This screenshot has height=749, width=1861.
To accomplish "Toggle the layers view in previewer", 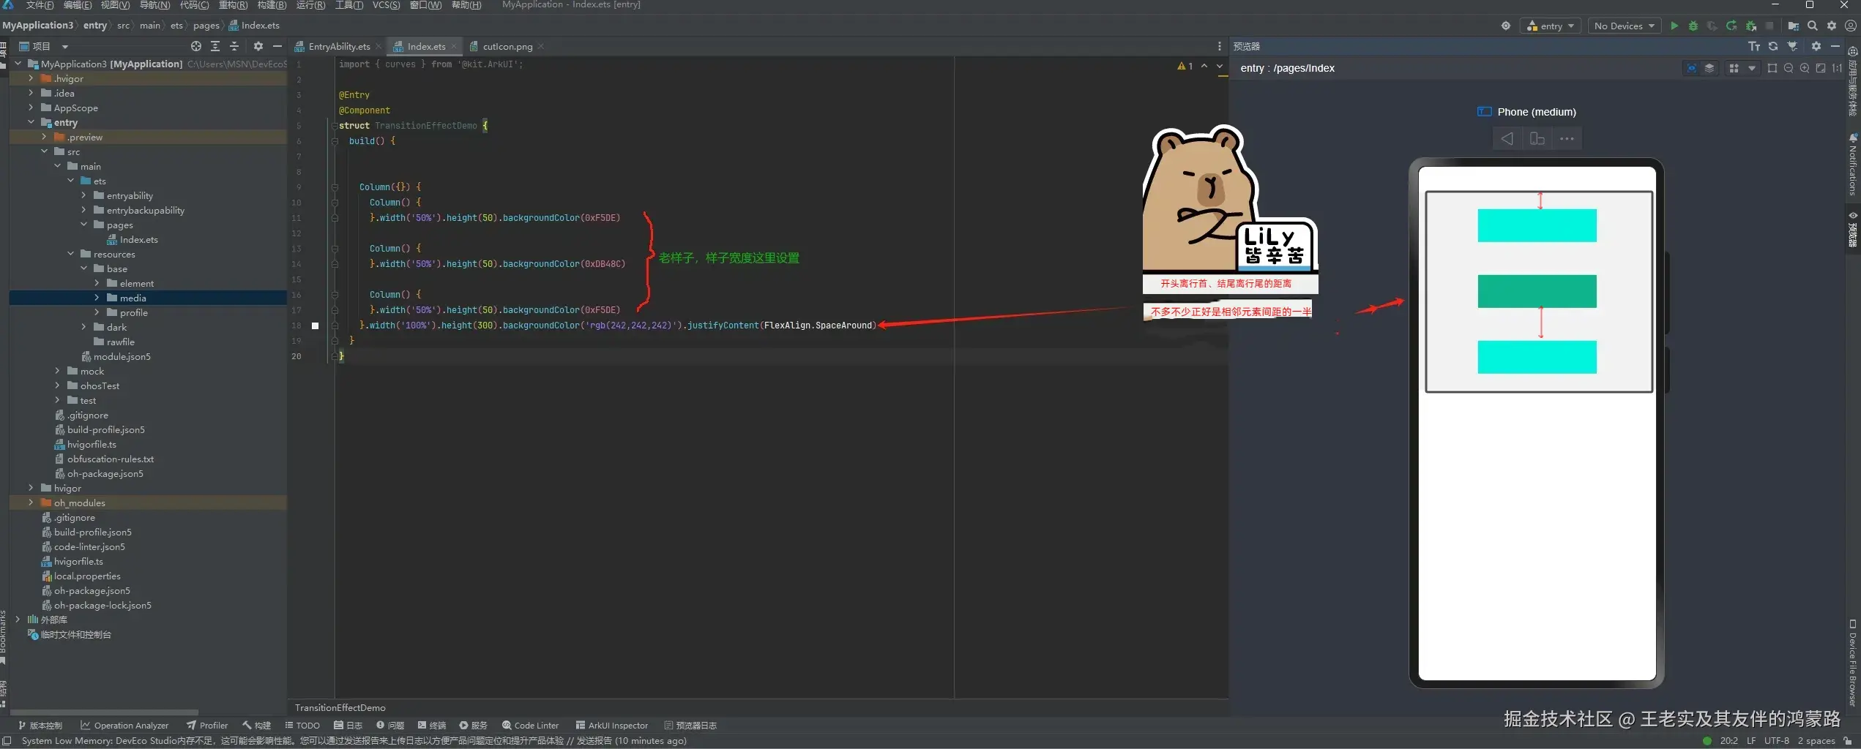I will click(x=1709, y=68).
